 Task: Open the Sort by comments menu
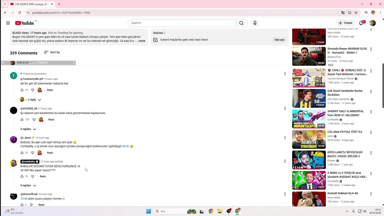pos(52,52)
